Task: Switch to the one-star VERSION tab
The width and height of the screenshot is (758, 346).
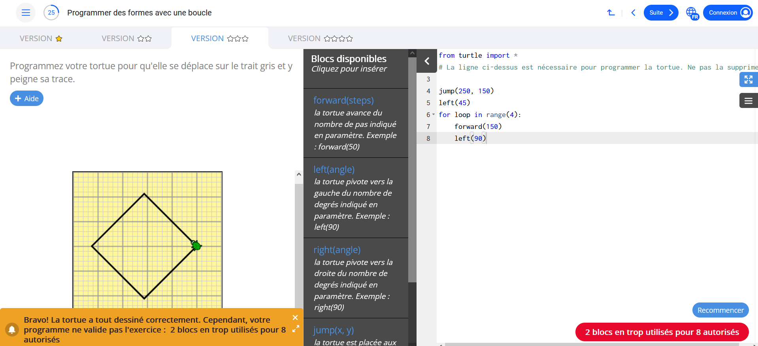Action: 41,38
